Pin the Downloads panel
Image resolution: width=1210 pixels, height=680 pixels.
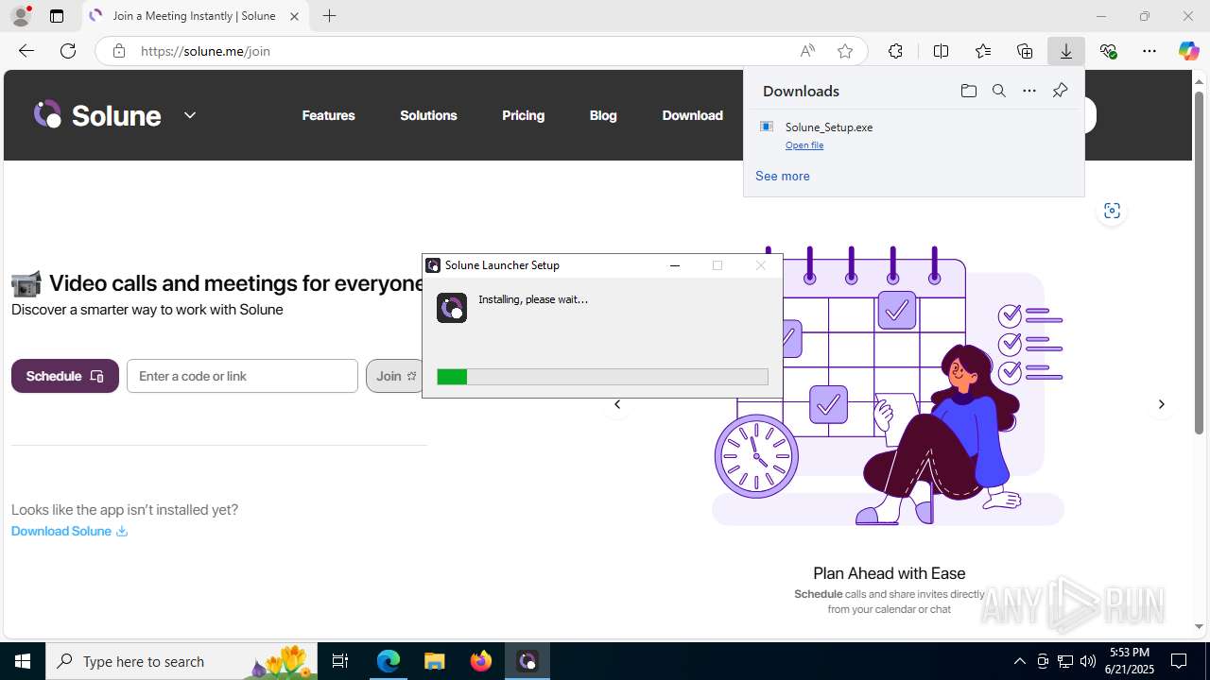pos(1060,91)
